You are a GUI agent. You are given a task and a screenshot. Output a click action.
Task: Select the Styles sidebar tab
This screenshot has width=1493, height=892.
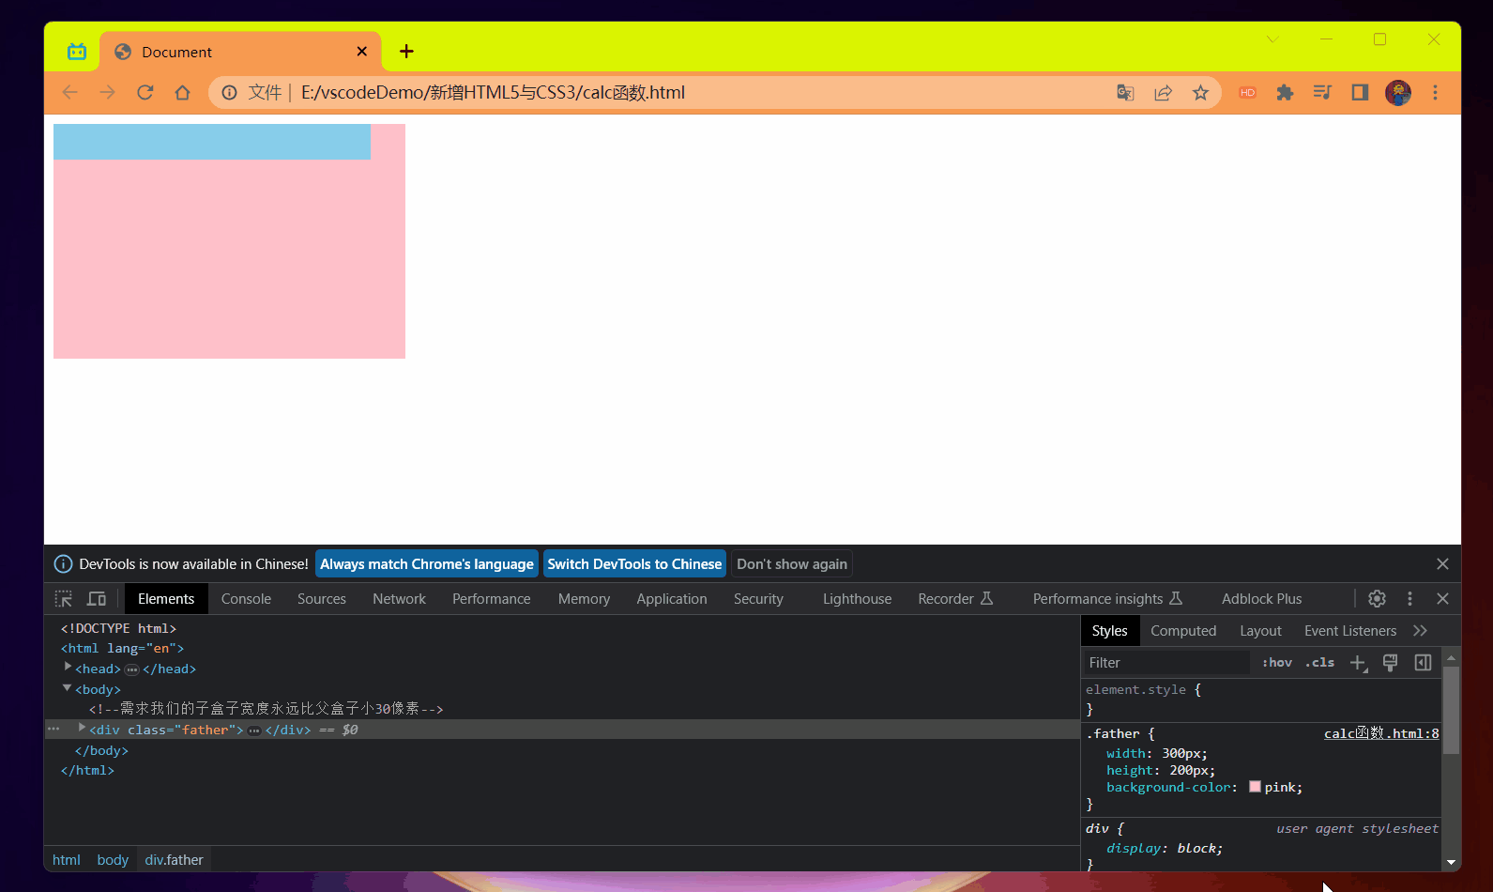coord(1109,631)
